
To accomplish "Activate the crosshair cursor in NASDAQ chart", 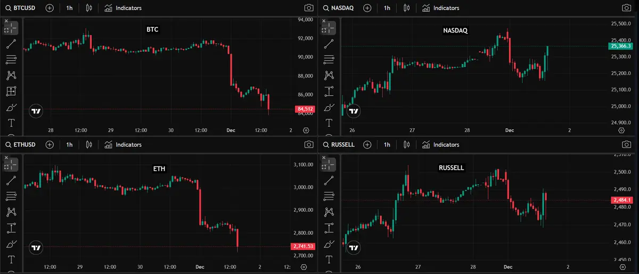I will (x=329, y=29).
